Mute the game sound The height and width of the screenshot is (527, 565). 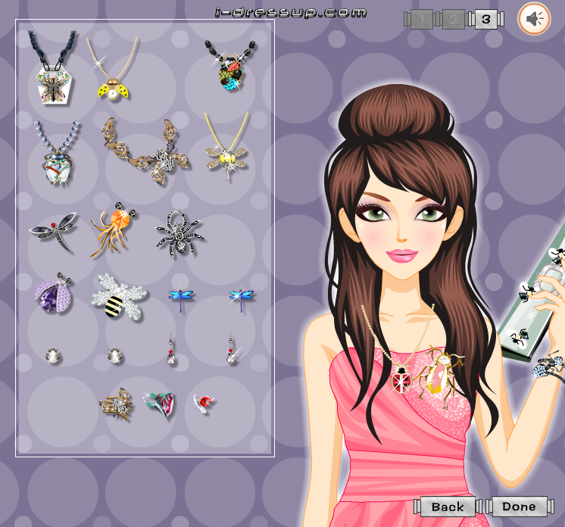click(x=534, y=19)
